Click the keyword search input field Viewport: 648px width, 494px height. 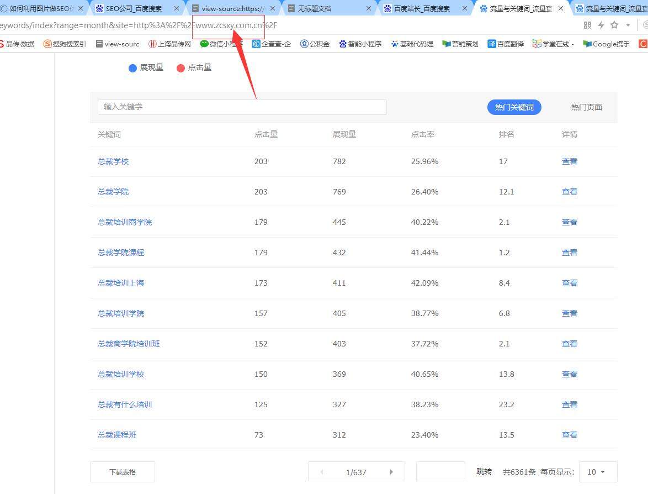(242, 107)
